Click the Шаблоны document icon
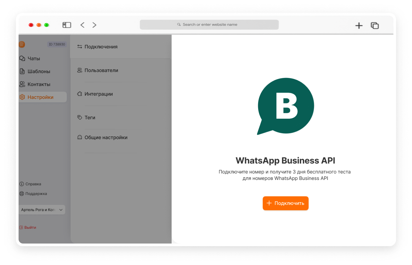This screenshot has width=412, height=265. (x=22, y=71)
